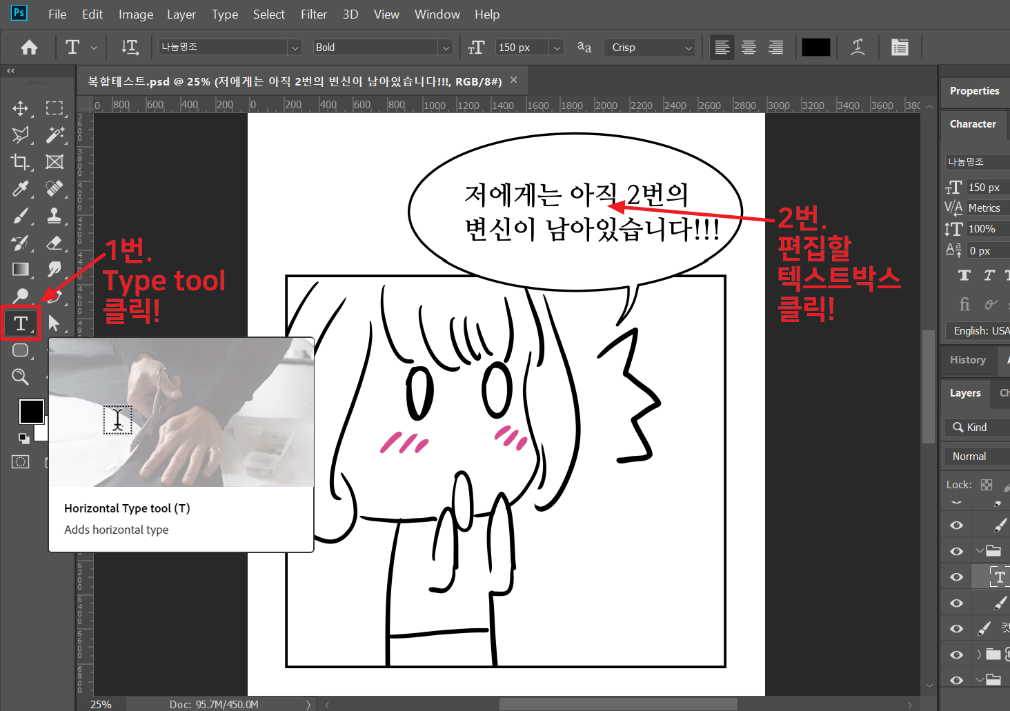Select the Eyedropper tool
The width and height of the screenshot is (1010, 711).
21,188
